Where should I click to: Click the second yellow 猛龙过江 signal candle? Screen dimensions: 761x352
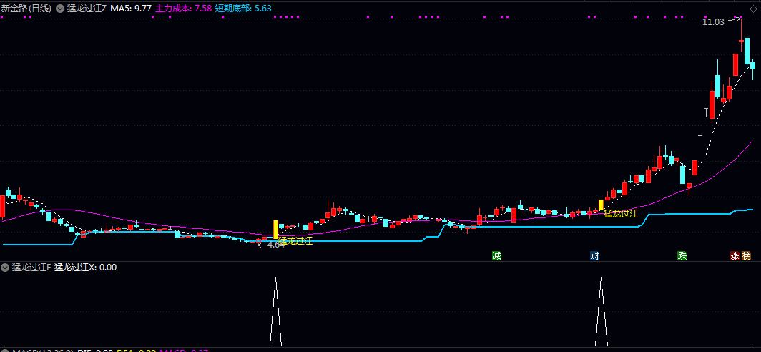601,205
